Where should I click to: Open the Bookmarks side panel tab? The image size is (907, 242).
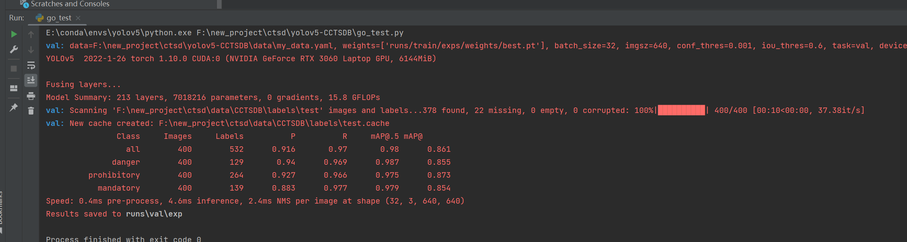1,208
